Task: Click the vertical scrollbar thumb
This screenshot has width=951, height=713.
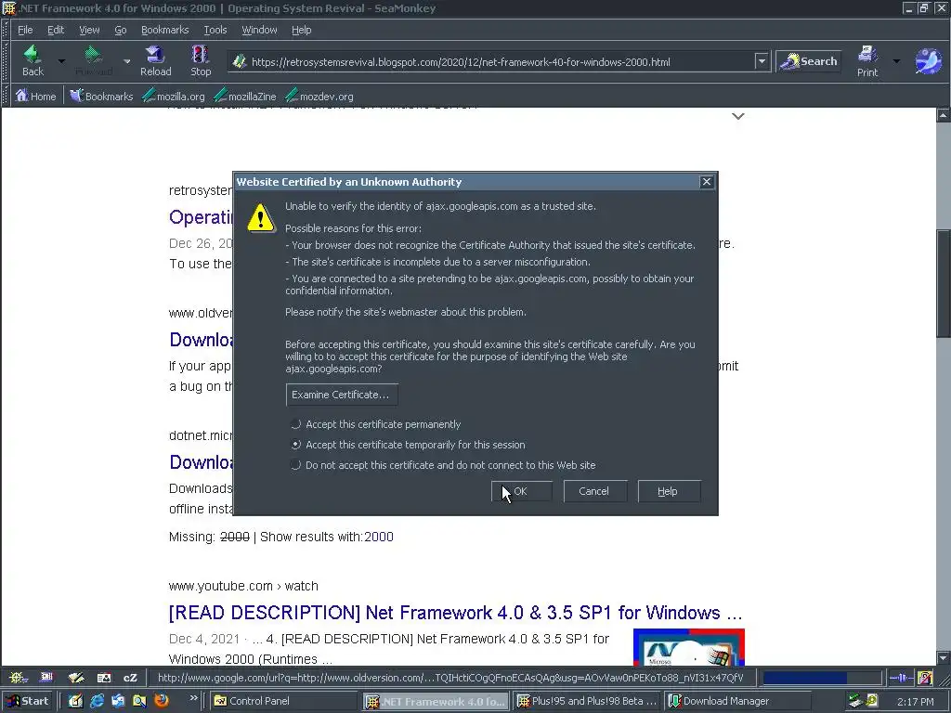Action: click(x=944, y=283)
